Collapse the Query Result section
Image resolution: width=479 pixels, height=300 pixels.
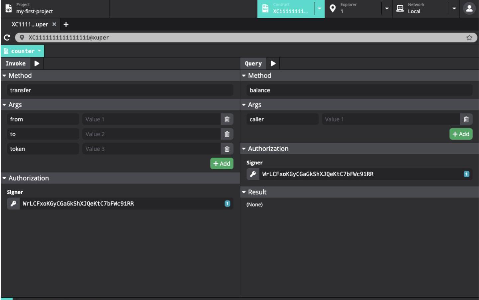click(244, 192)
